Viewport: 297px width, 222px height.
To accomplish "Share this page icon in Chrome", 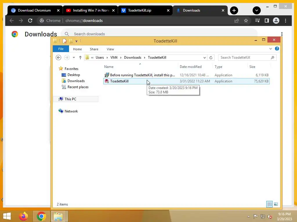I will tap(237, 21).
